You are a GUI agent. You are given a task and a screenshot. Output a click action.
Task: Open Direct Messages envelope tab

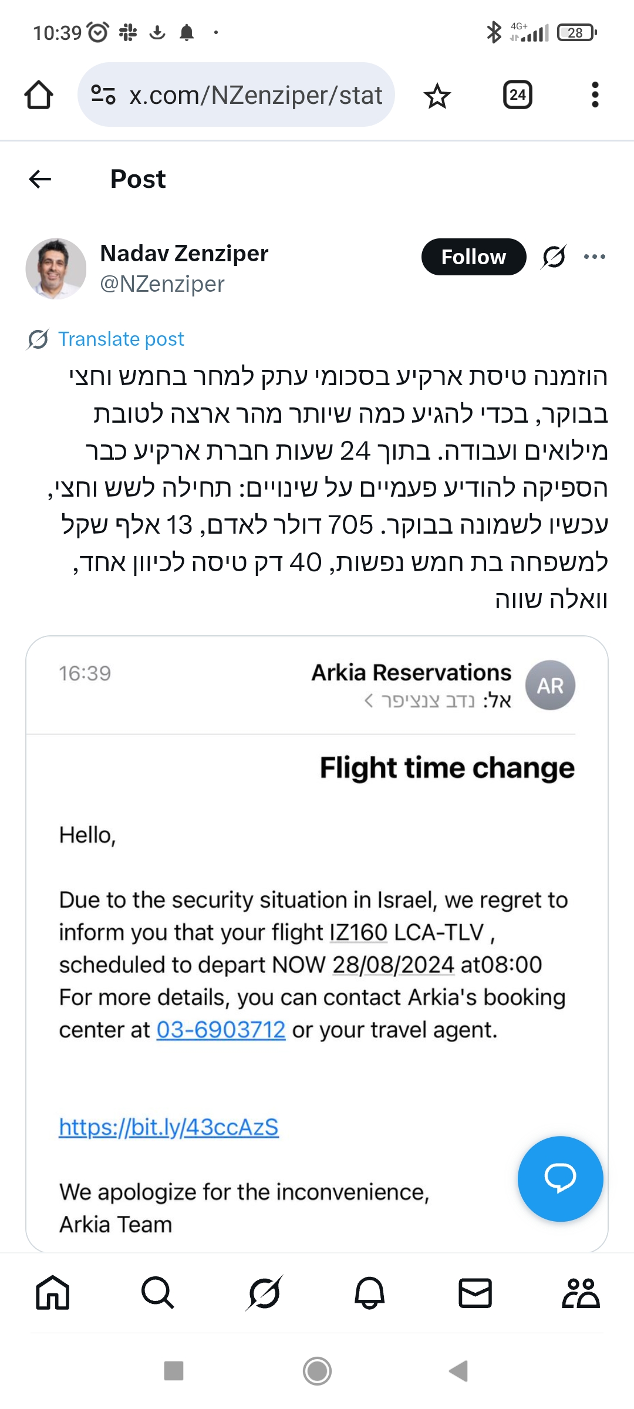coord(475,1293)
